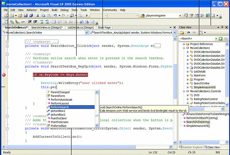The height and width of the screenshot is (155, 230).
Task: Switch to the Solution Explorer bottom tab
Action: (191, 147)
